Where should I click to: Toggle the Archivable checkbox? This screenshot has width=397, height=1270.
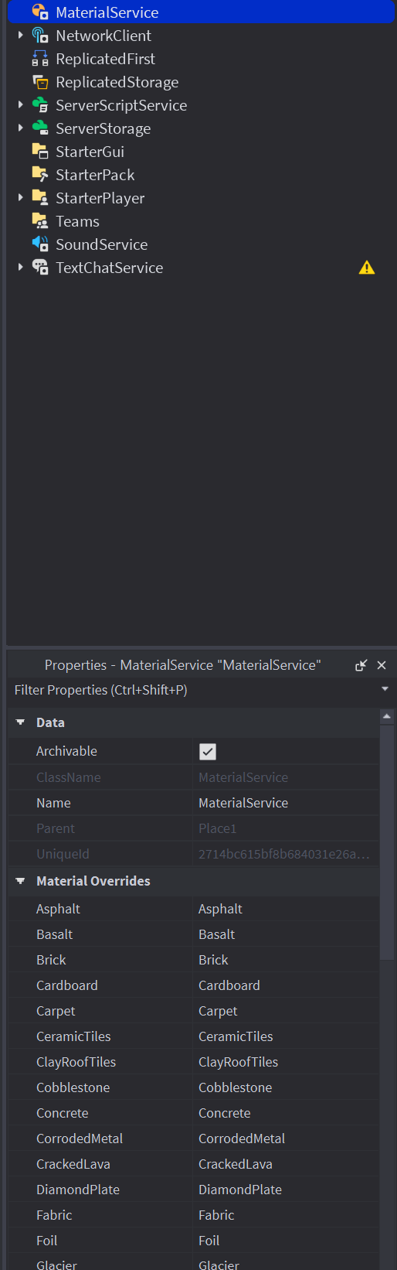tap(208, 751)
